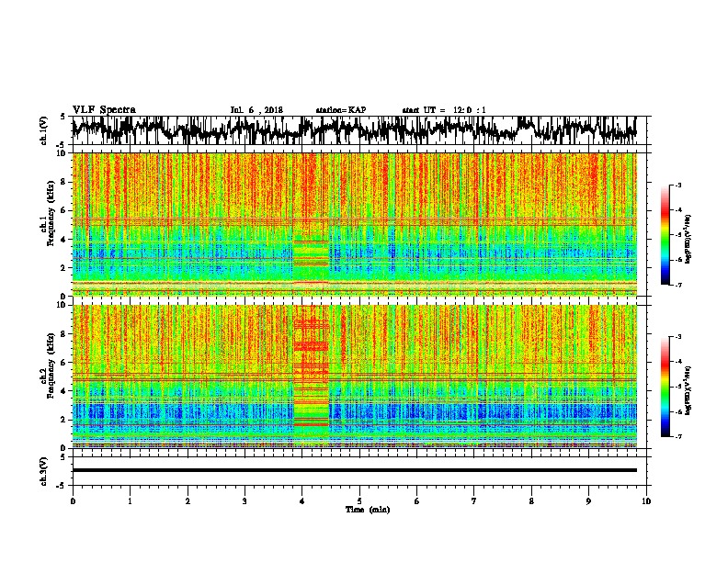Click time axis tick label "5"
This screenshot has height=562, width=728.
[x=359, y=501]
